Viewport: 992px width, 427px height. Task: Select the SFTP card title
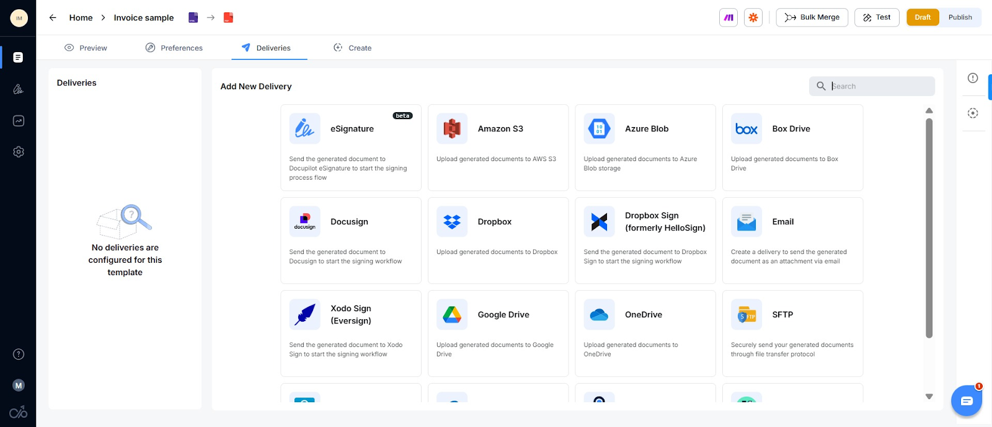782,315
